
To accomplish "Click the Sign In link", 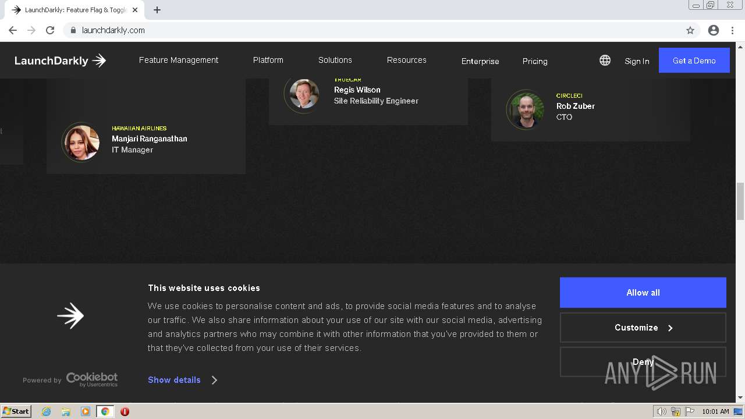I will pyautogui.click(x=637, y=61).
